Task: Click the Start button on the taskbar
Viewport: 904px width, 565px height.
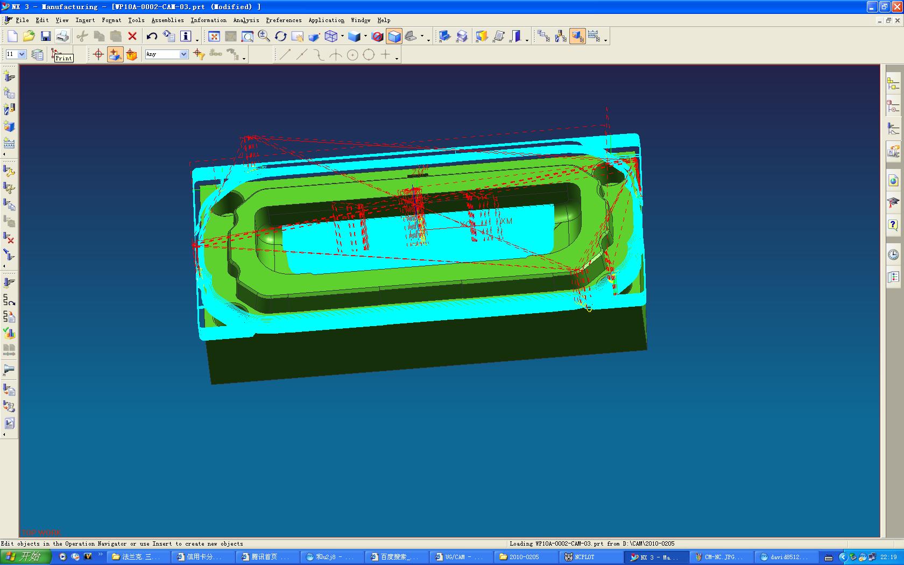Action: click(x=25, y=557)
